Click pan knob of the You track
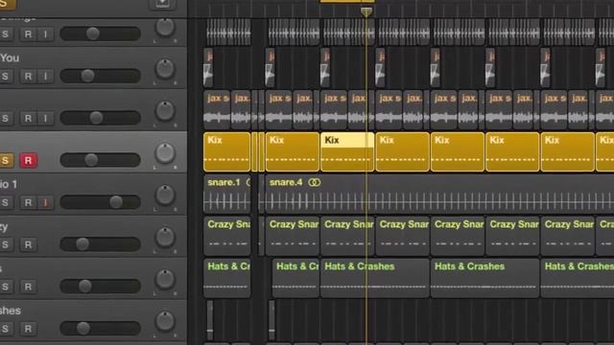 pyautogui.click(x=165, y=68)
